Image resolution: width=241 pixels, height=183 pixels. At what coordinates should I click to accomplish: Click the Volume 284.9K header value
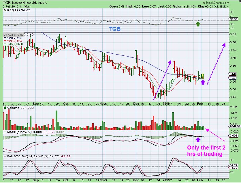[x=185, y=6]
